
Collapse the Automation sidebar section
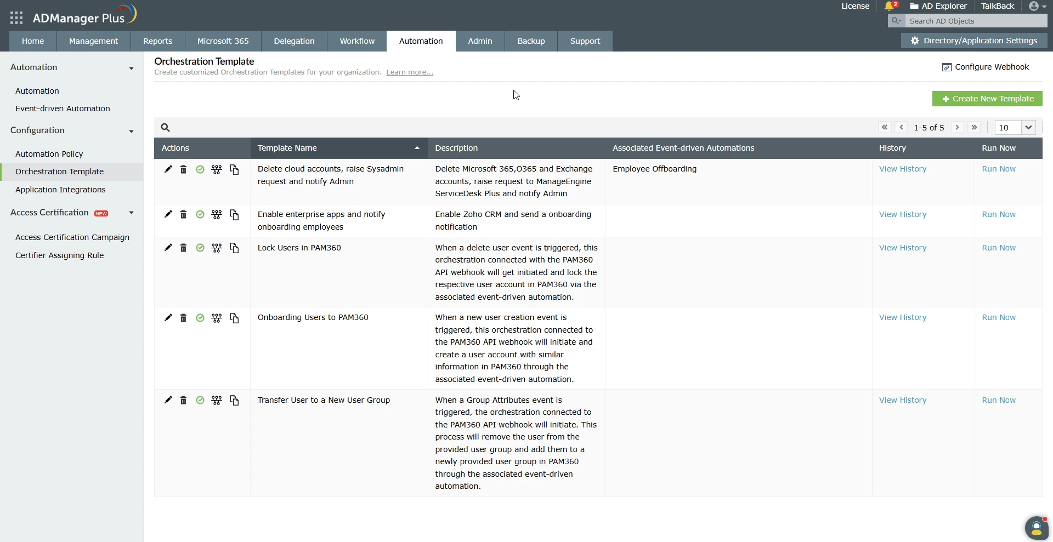(x=132, y=68)
